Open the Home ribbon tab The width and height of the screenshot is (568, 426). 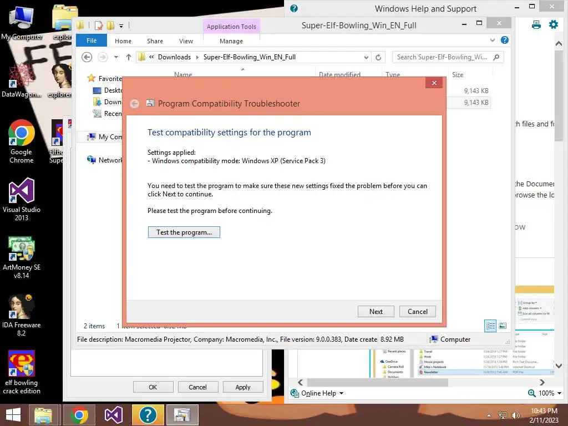click(x=123, y=41)
